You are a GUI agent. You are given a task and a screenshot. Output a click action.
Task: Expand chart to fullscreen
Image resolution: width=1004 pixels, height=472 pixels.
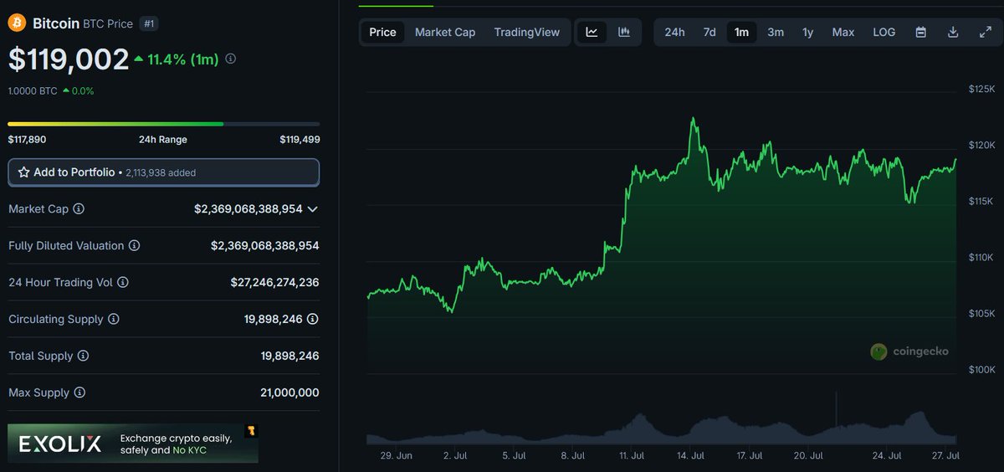pos(985,32)
